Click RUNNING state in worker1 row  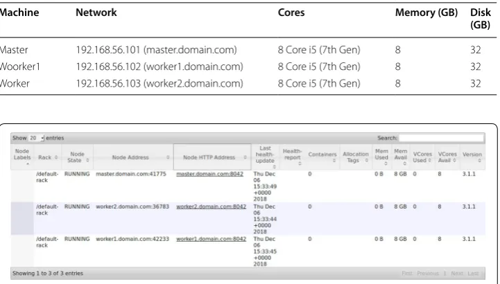pos(77,239)
